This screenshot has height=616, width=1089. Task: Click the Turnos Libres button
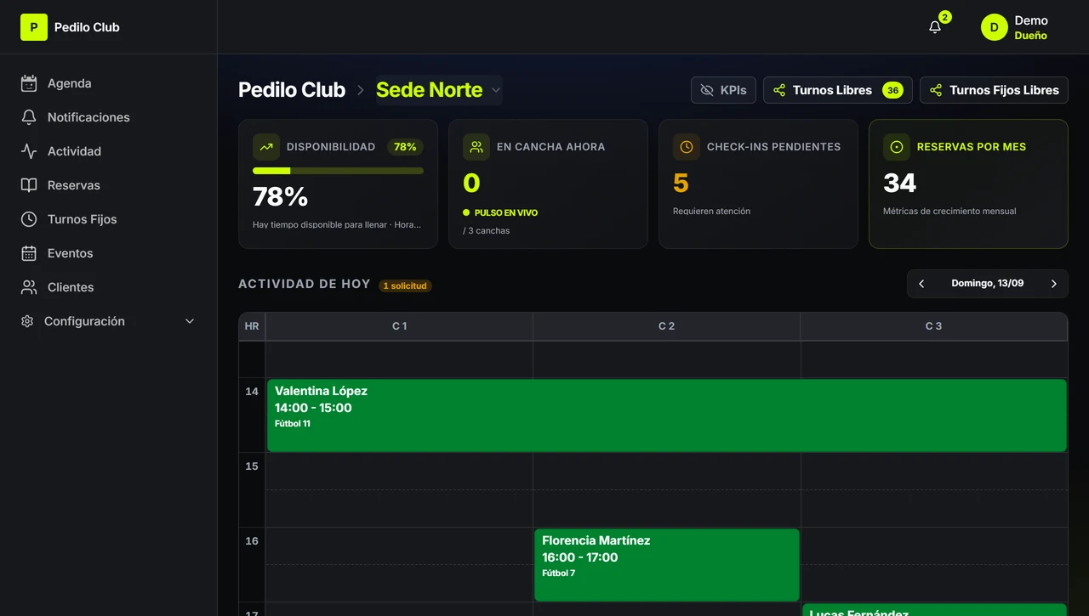838,90
